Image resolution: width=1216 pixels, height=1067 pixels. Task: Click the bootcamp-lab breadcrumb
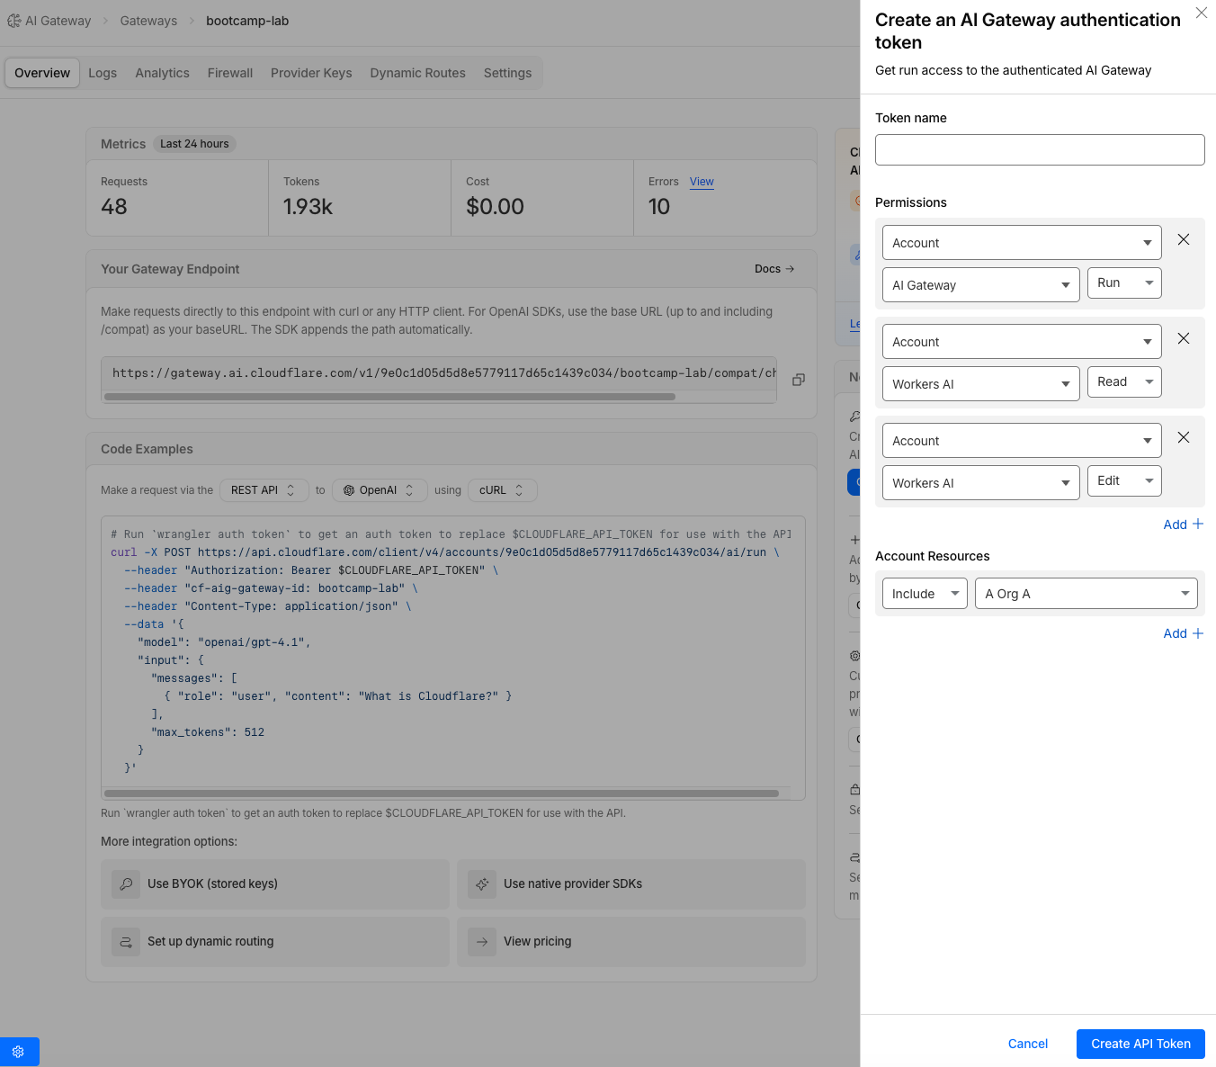247,21
